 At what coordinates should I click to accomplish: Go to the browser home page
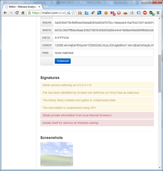pyautogui.click(x=23, y=13)
